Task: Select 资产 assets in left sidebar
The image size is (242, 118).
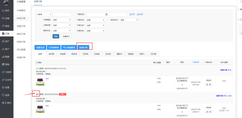Action: (6, 41)
